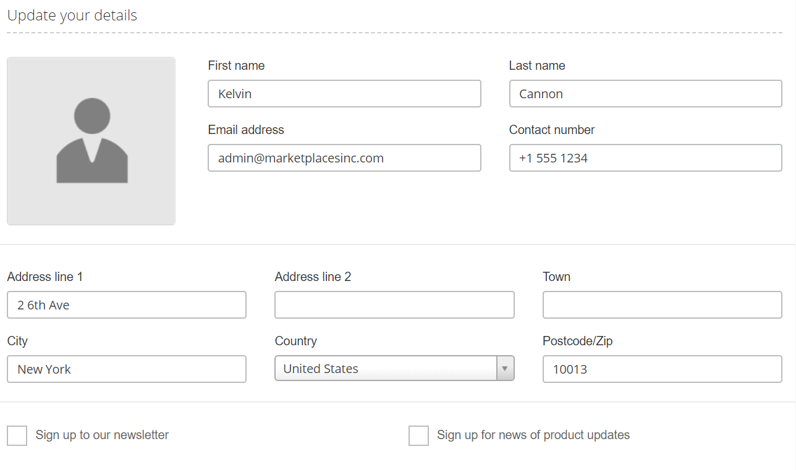Click the profile avatar placeholder image
The height and width of the screenshot is (470, 796).
91,141
